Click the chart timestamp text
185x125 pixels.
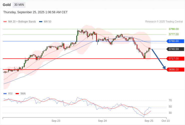click(x=35, y=12)
